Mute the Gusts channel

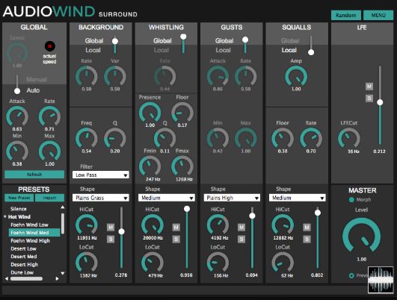(241, 227)
